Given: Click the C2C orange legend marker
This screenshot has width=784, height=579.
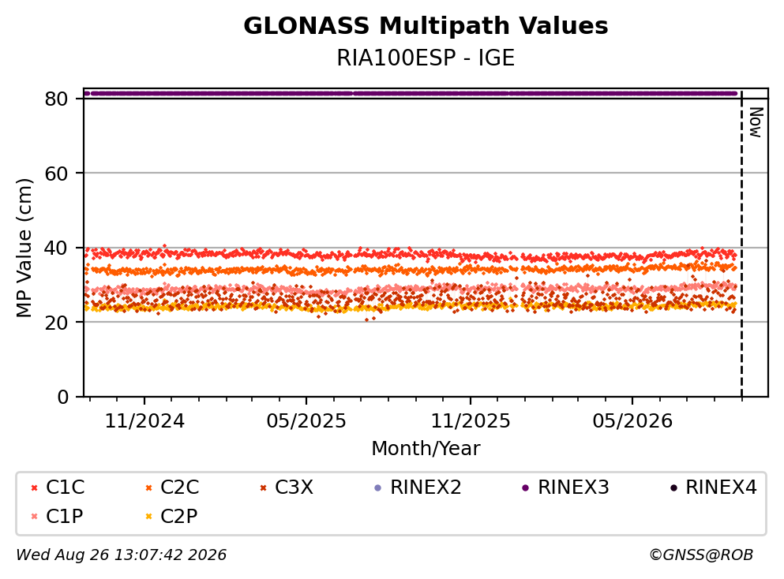Looking at the screenshot, I should click(x=148, y=487).
